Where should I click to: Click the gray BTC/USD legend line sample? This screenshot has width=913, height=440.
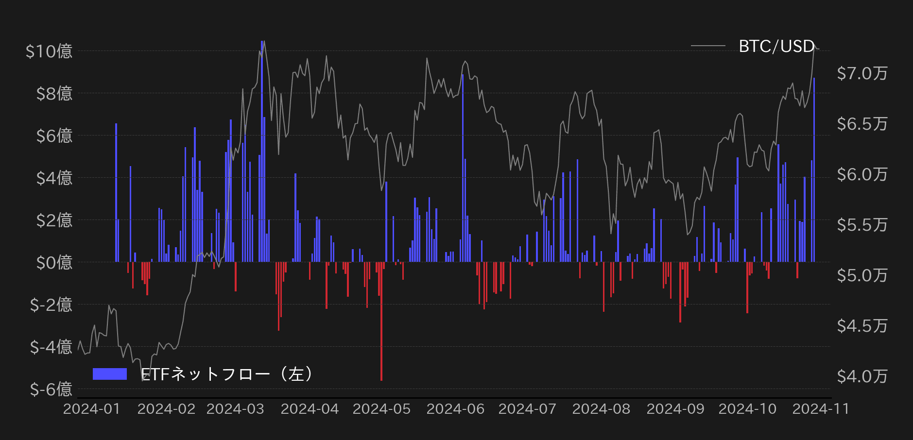(708, 46)
